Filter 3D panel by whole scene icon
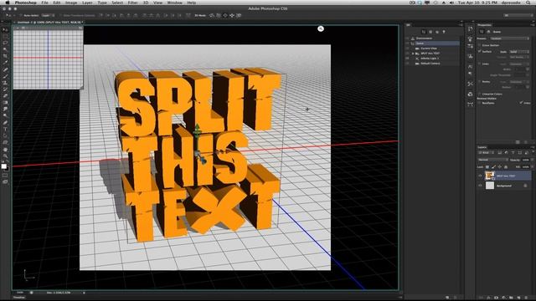 click(424, 32)
